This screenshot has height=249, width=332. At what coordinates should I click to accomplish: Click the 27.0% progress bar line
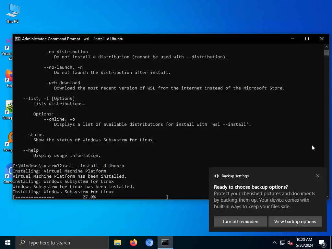90,197
